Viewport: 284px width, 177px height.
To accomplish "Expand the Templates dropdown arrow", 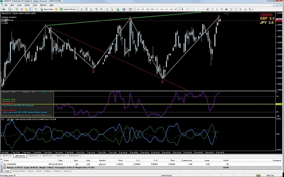I will [133, 9].
